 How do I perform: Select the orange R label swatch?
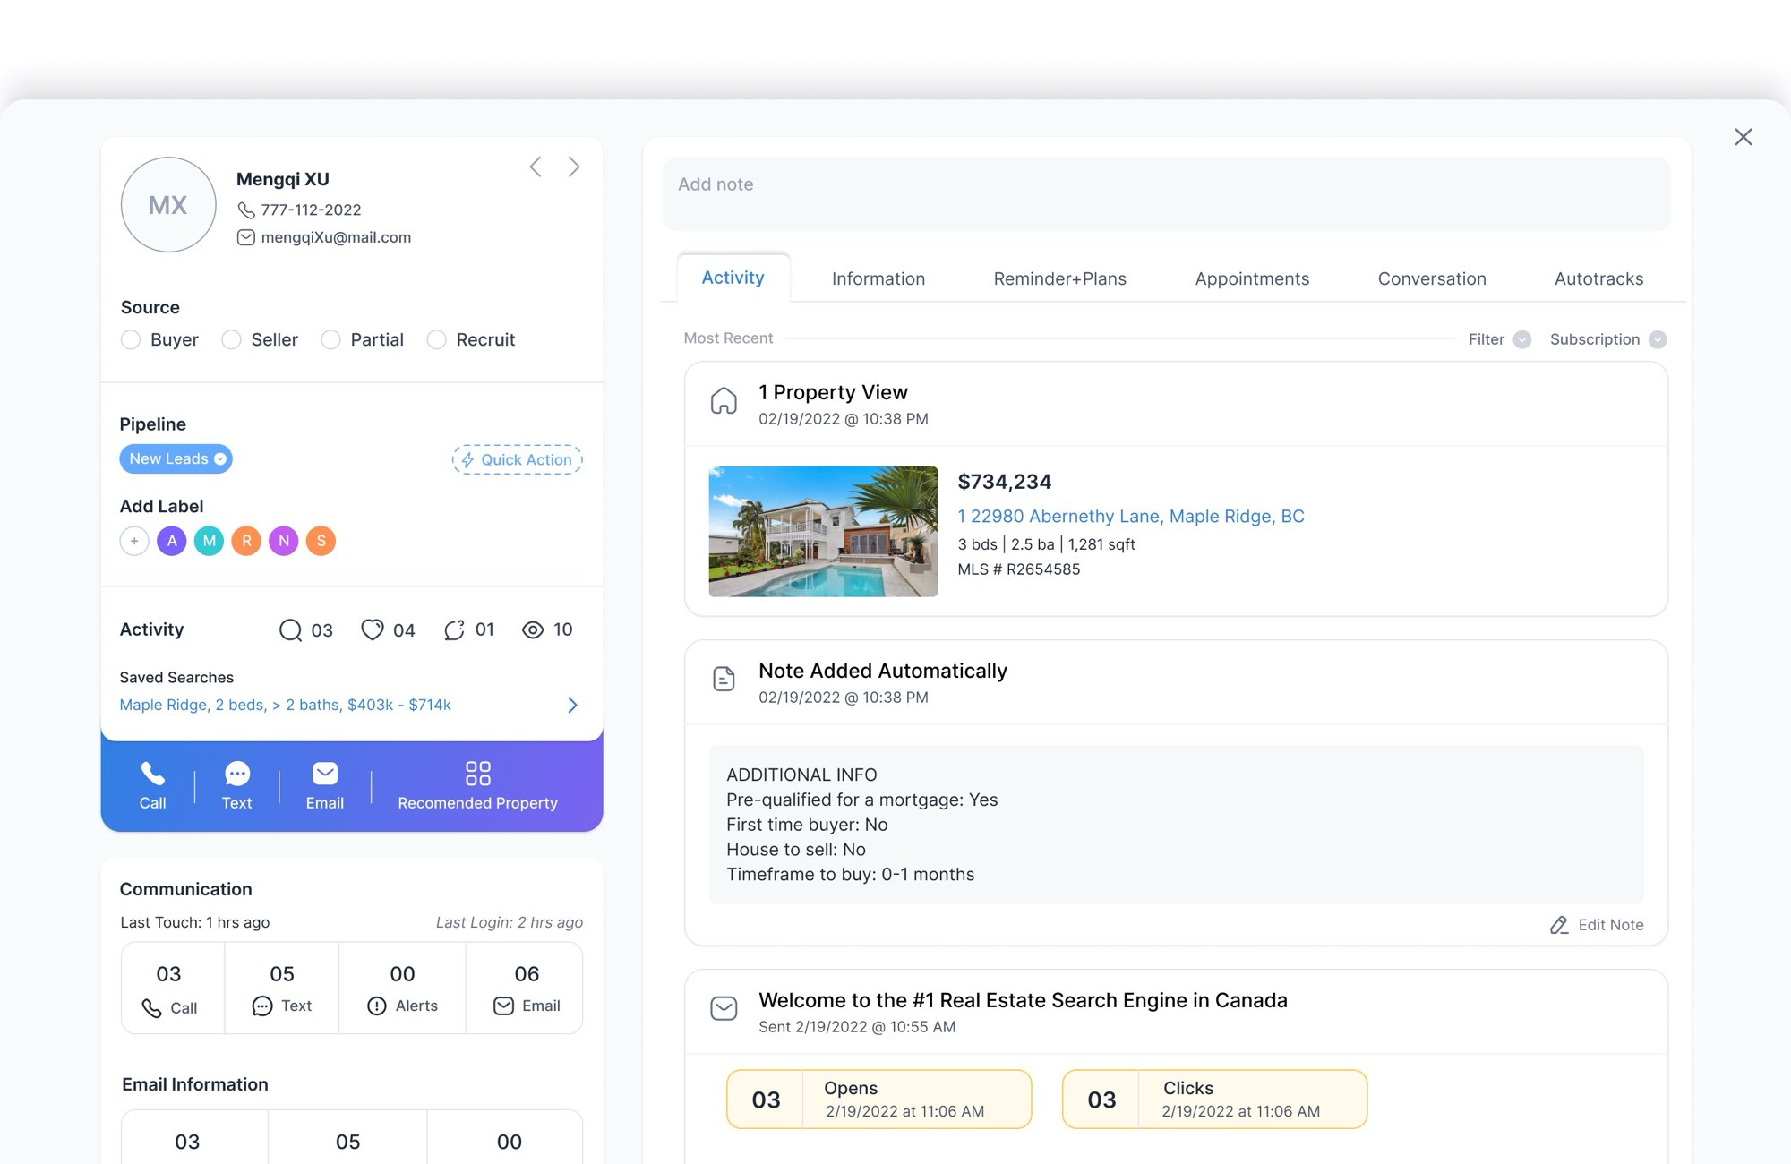pyautogui.click(x=246, y=541)
